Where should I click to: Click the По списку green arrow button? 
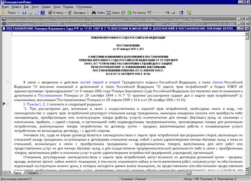click(136, 12)
